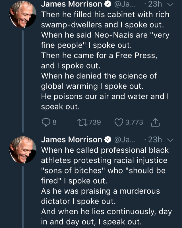The height and width of the screenshot is (228, 182).
Task: Click the 739 retweet count number
Action: [95, 122]
